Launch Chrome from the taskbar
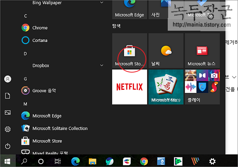238x167 pixels. coord(144,161)
